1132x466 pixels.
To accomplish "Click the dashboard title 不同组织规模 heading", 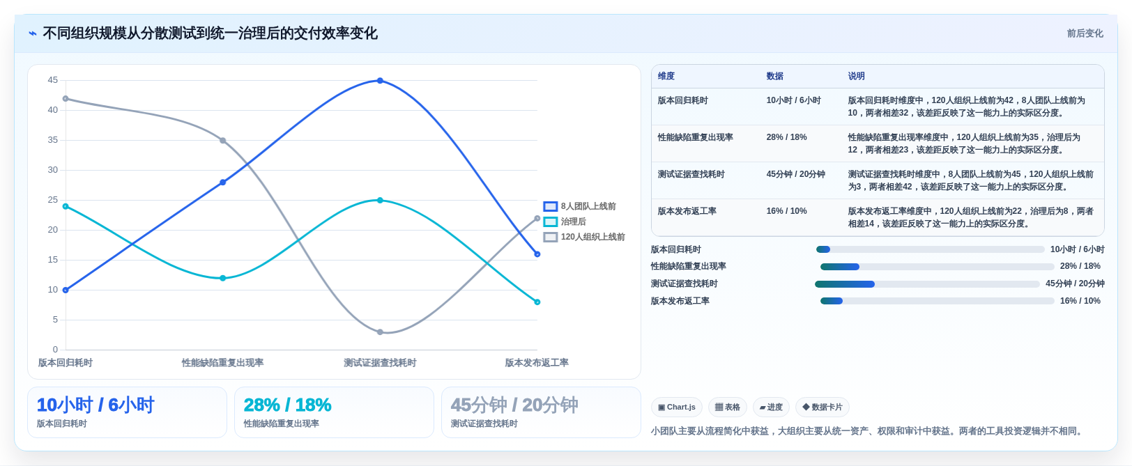I will click(210, 33).
